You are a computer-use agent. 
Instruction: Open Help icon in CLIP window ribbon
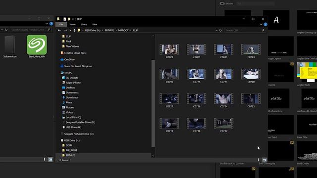[x=265, y=24]
